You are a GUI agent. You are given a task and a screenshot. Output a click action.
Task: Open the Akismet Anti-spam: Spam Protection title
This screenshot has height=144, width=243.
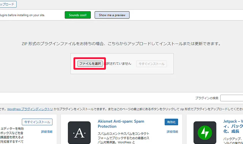[121, 124]
